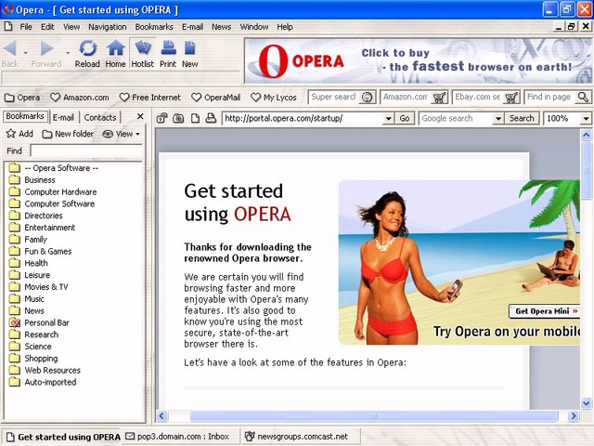Open the Computer Hardware folder
The width and height of the screenshot is (594, 446).
[x=60, y=192]
